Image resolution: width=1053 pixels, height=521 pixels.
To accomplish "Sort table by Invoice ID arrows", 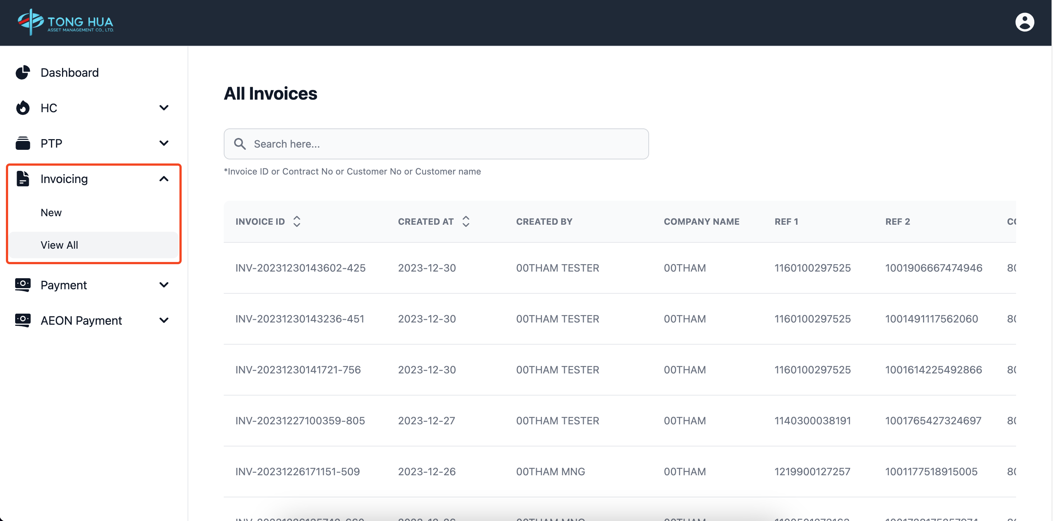I will click(297, 221).
